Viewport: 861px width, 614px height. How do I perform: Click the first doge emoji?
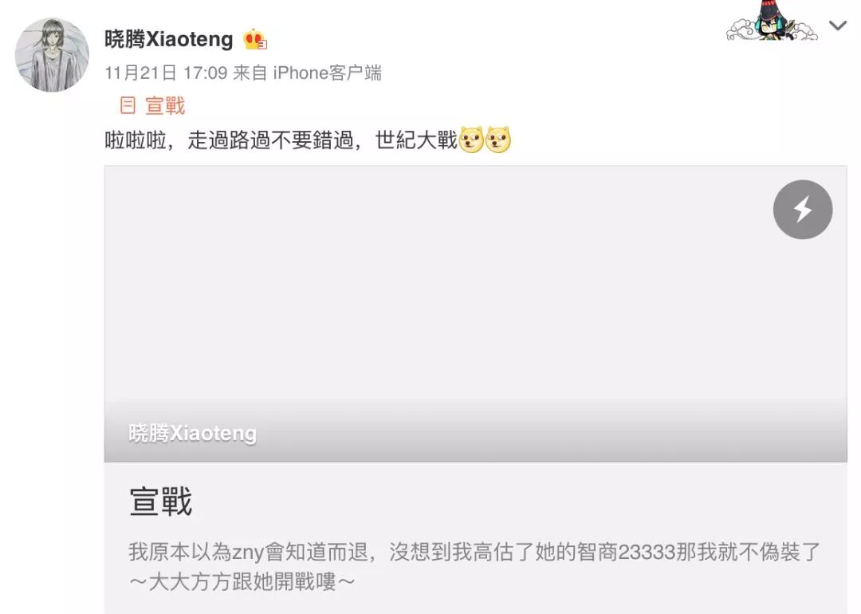471,140
